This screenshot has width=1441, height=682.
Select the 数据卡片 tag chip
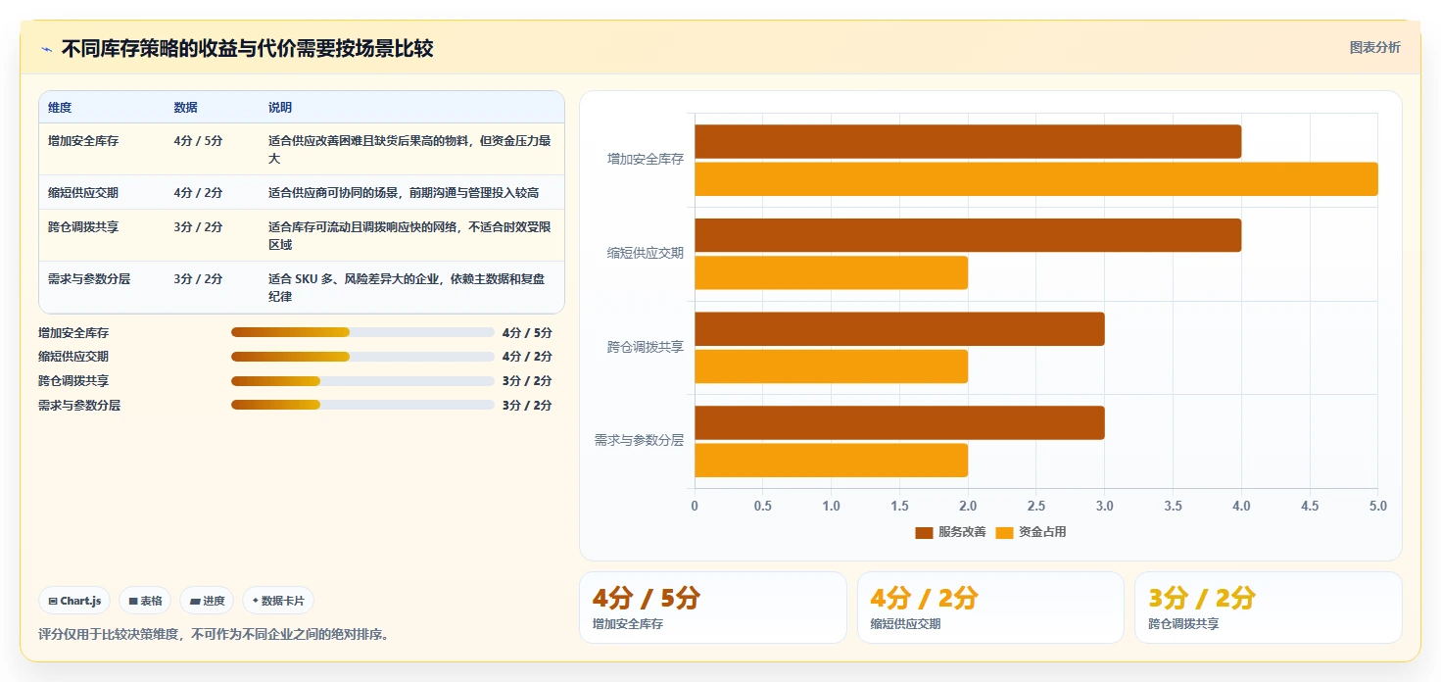click(278, 601)
